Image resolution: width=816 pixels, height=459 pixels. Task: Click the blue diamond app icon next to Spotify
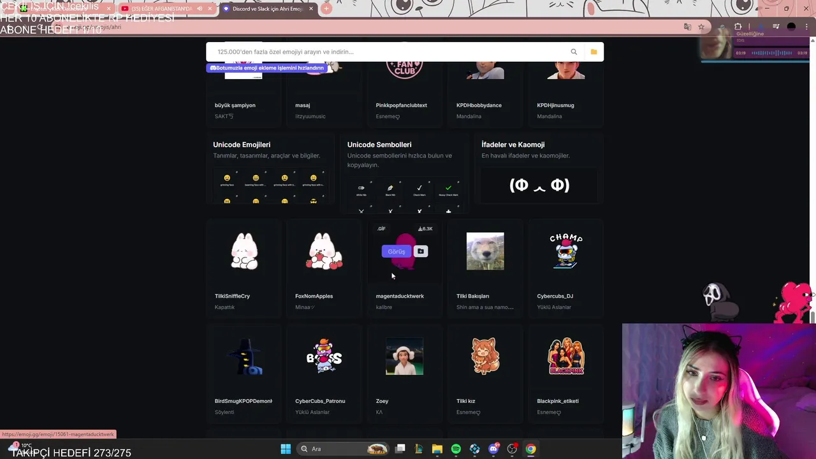click(x=475, y=449)
